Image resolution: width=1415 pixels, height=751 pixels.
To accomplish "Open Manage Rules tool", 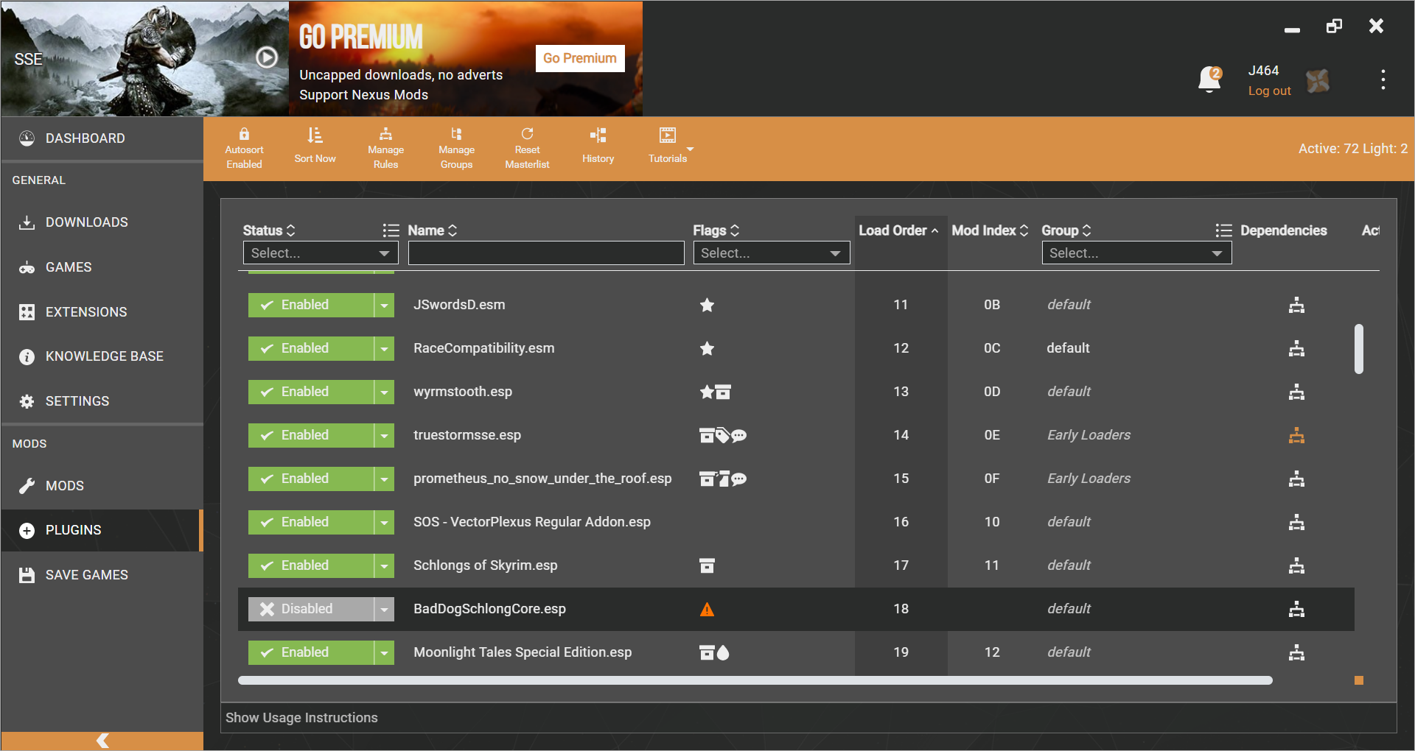I will [385, 148].
